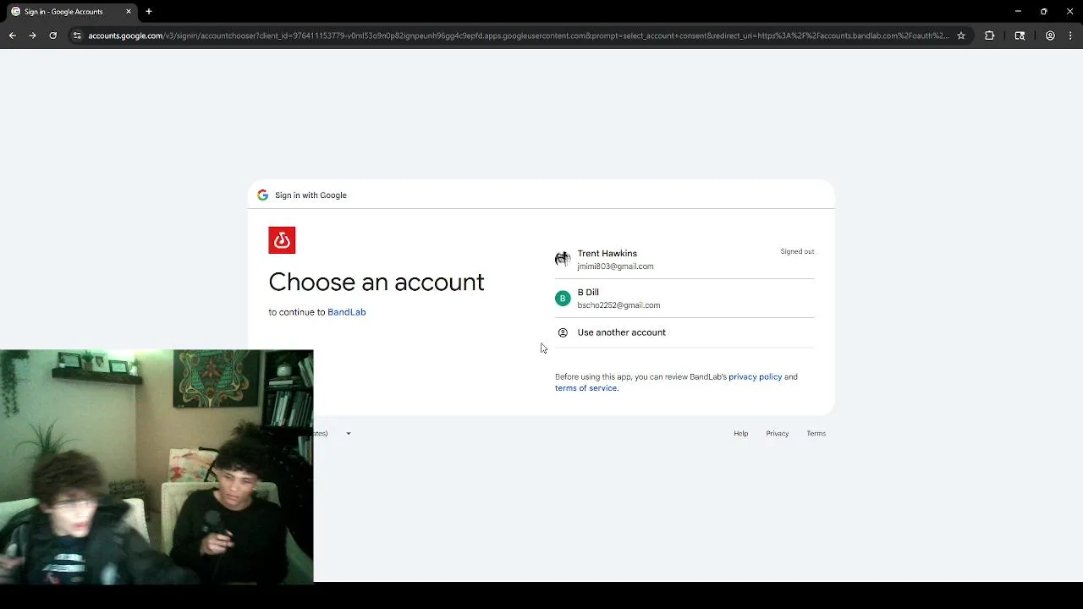Viewport: 1083px width, 609px height.
Task: Click the red BandLab logo
Action: [x=282, y=240]
